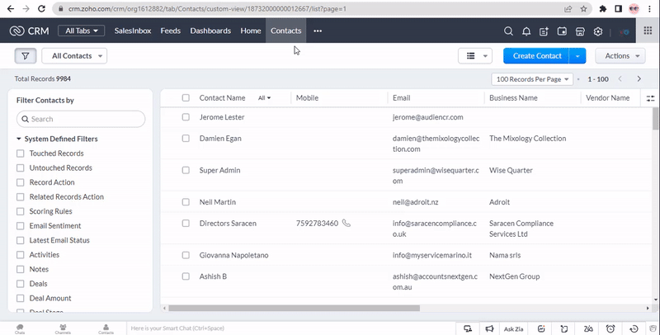The image size is (660, 335).
Task: Click the sticky notes icon in bottom bar
Action: pyautogui.click(x=564, y=328)
